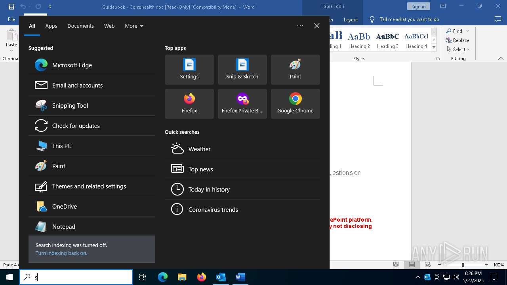507x285 pixels.
Task: Open Styles pane dialog launcher
Action: pyautogui.click(x=438, y=59)
